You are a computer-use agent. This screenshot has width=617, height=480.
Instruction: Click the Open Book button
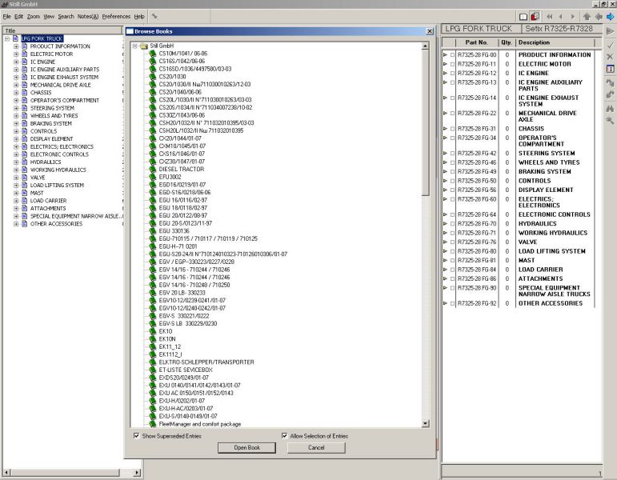click(x=246, y=448)
